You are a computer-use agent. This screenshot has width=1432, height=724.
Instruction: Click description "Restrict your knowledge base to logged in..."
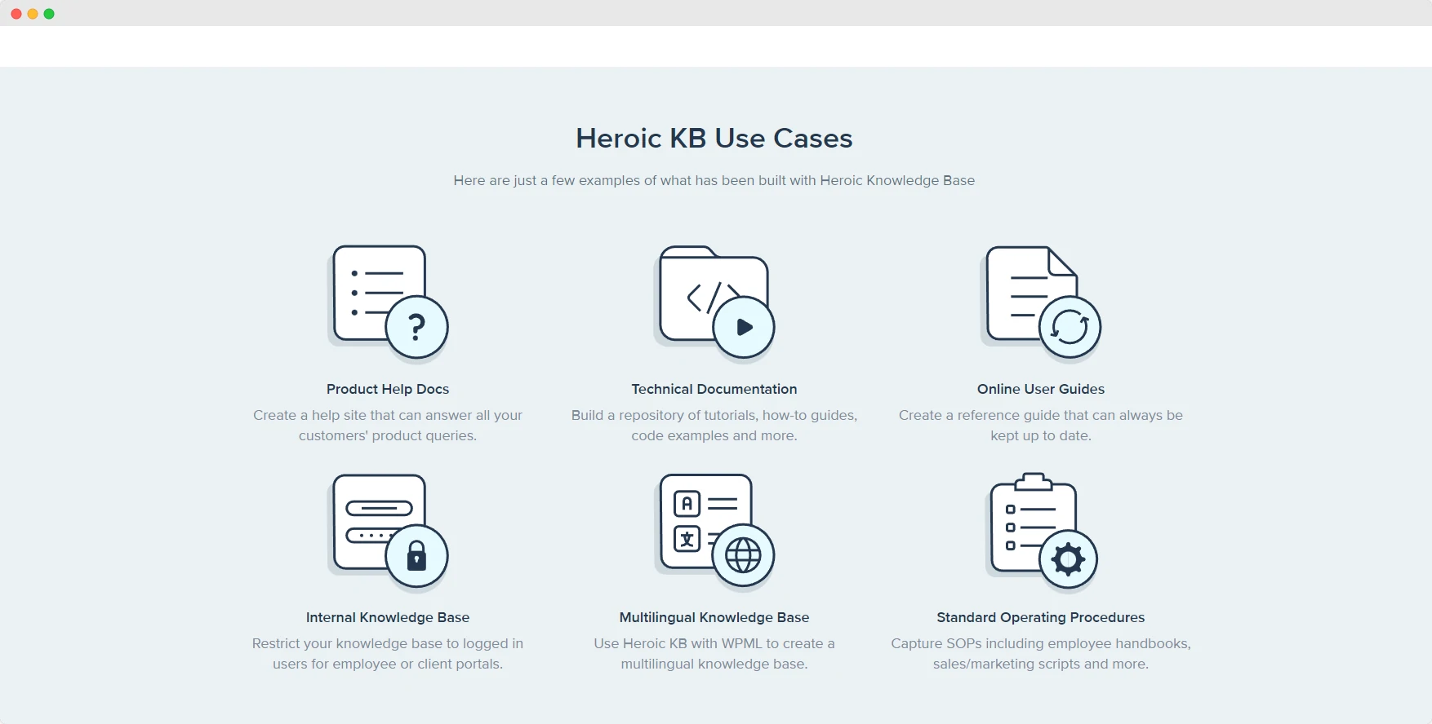[388, 653]
